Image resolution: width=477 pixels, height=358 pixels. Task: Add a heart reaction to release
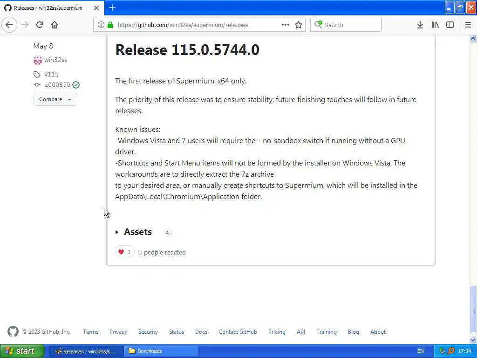point(124,252)
